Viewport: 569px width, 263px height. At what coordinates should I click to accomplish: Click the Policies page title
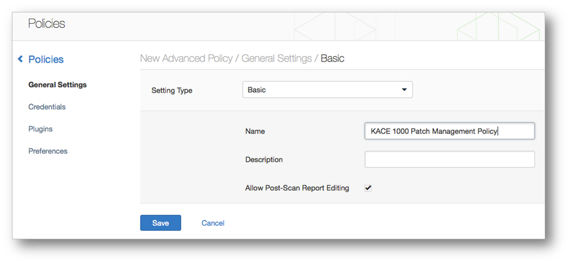(x=46, y=24)
